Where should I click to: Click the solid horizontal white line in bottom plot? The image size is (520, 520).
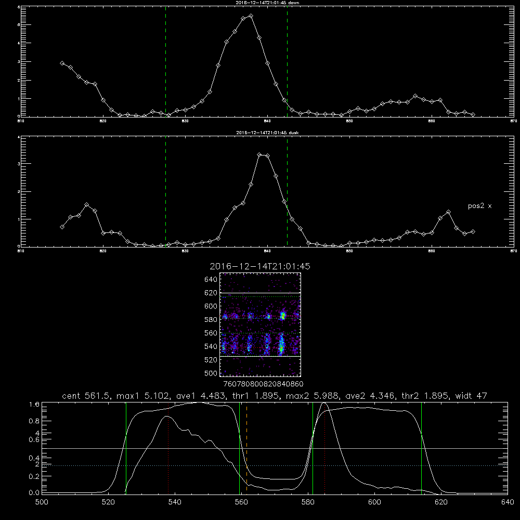[x=275, y=448]
